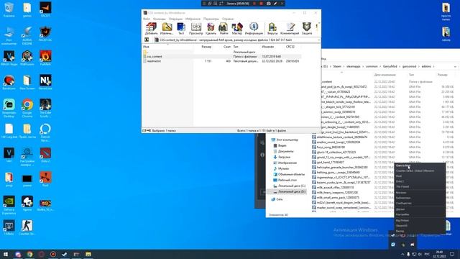Select the GeForce Experience desktop icon

click(9, 205)
